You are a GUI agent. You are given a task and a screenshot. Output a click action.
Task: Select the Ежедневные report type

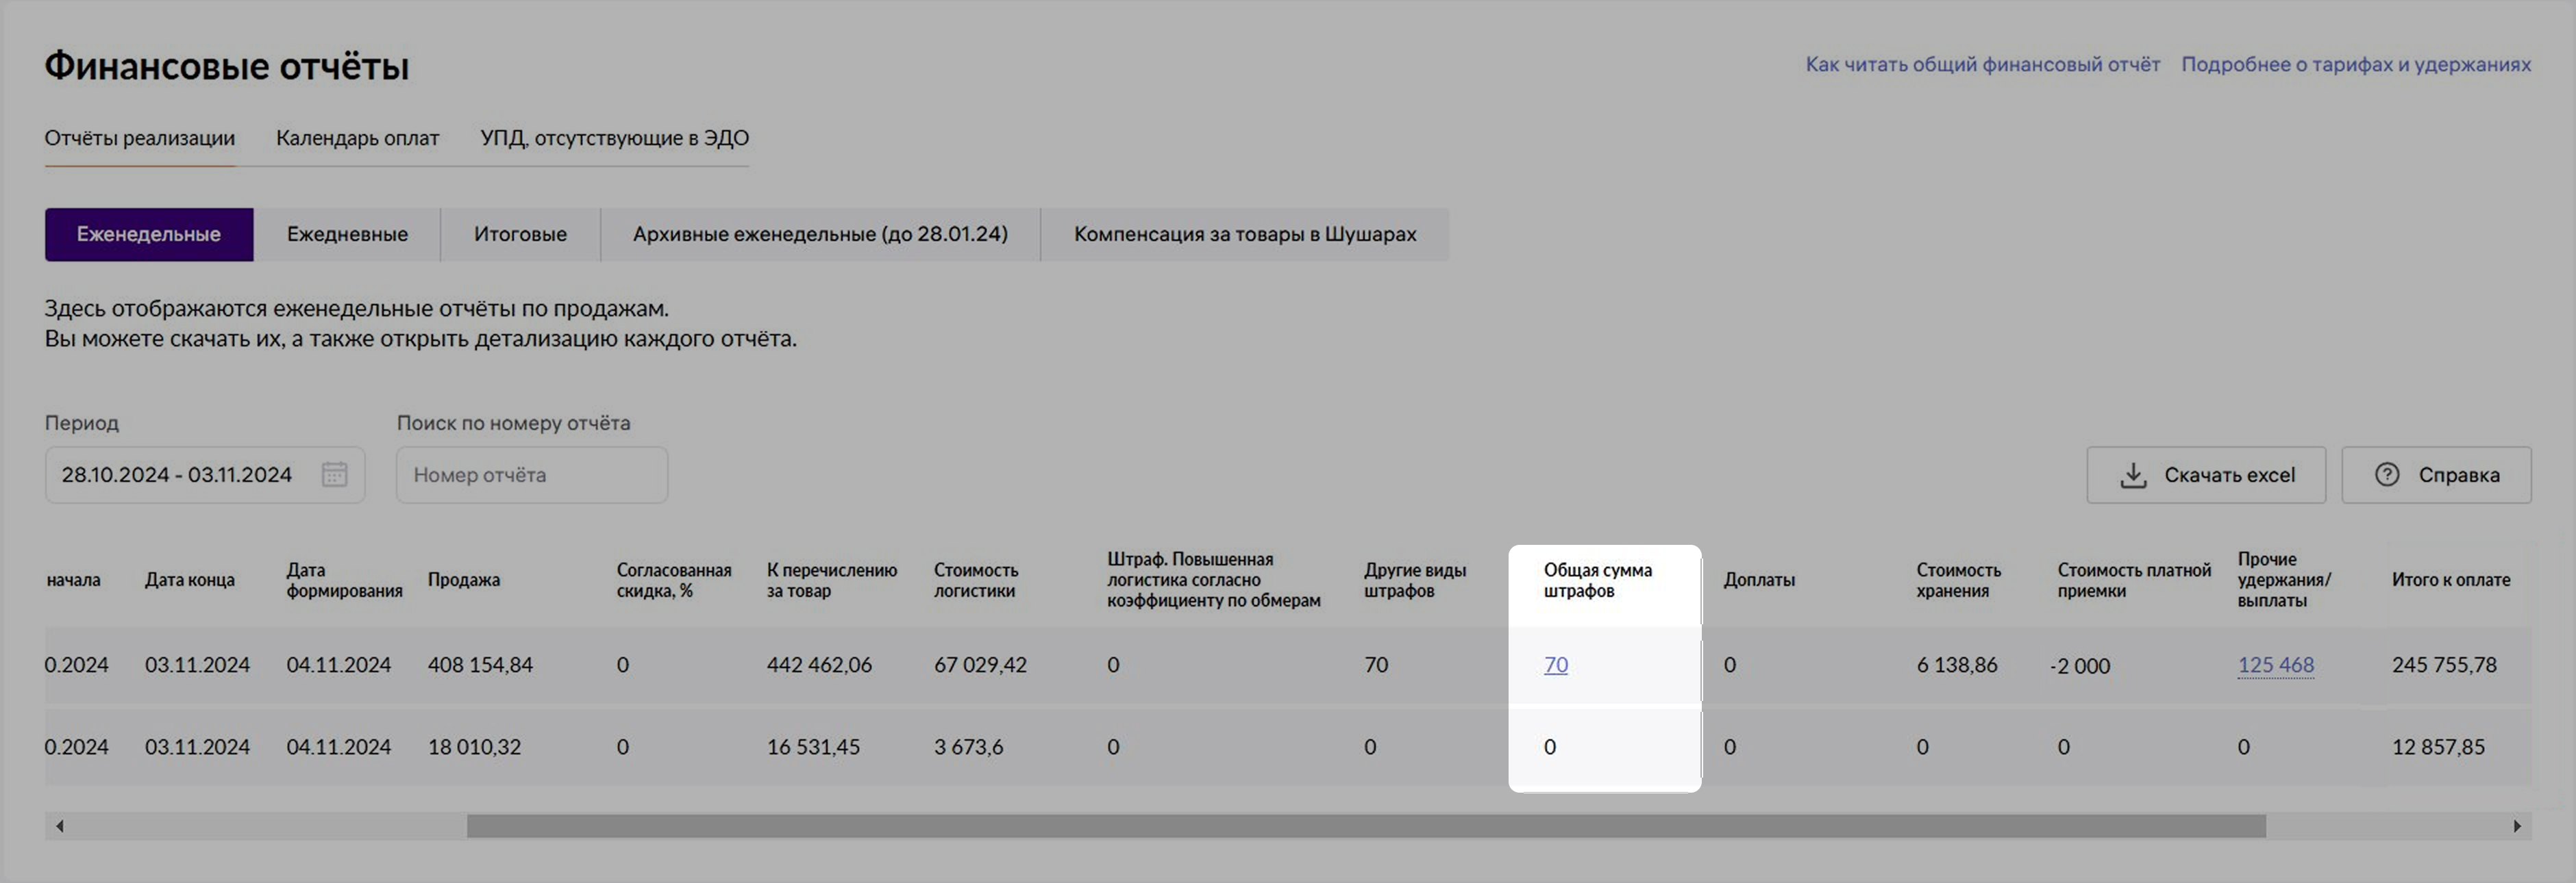tap(347, 235)
